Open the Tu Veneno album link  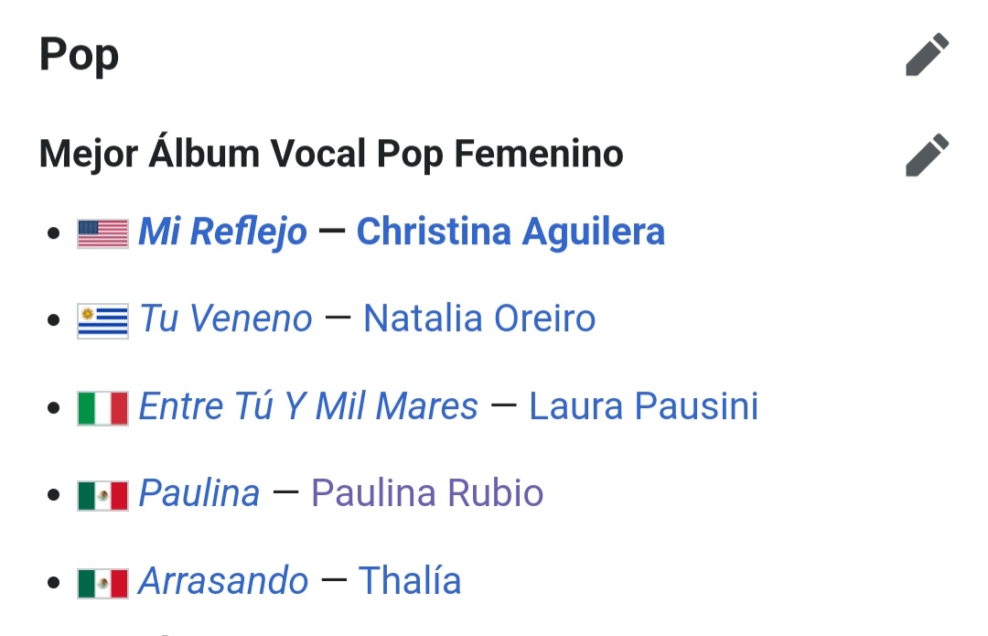pyautogui.click(x=226, y=318)
